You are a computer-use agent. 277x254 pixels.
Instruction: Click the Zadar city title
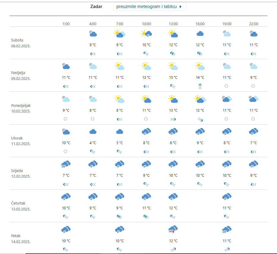[x=96, y=7]
